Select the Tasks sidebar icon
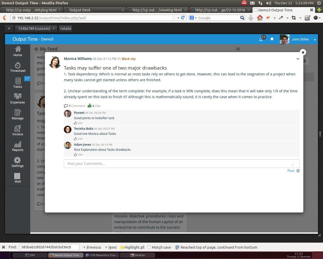Screen dimensions: 323x259 [17, 83]
